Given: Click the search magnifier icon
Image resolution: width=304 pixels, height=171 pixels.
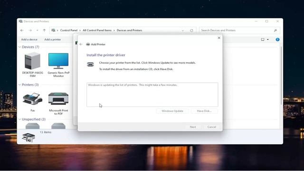Looking at the screenshot, I should pos(275,30).
